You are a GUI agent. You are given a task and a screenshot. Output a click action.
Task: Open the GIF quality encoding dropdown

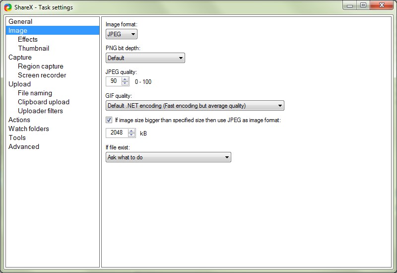[195, 106]
